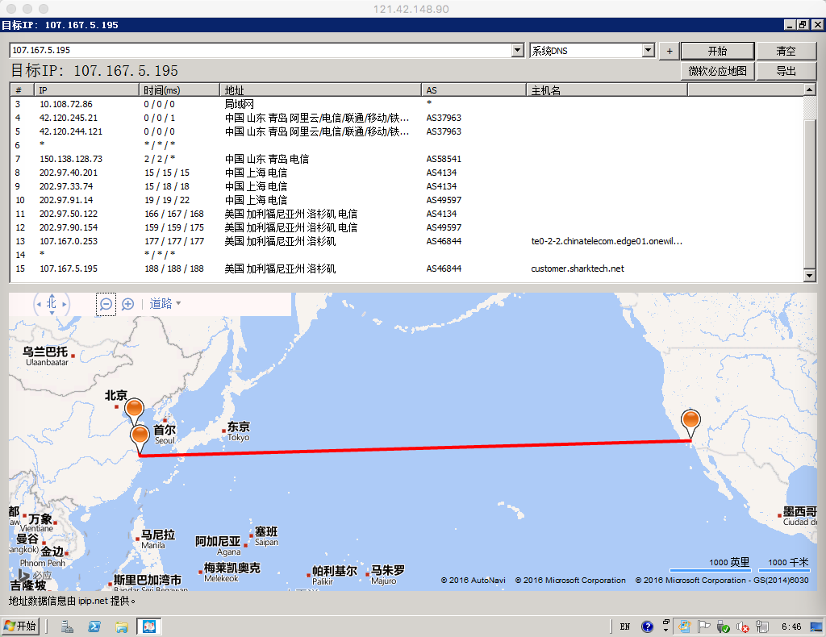
Task: Click the 北 north compass label
Action: [x=51, y=303]
